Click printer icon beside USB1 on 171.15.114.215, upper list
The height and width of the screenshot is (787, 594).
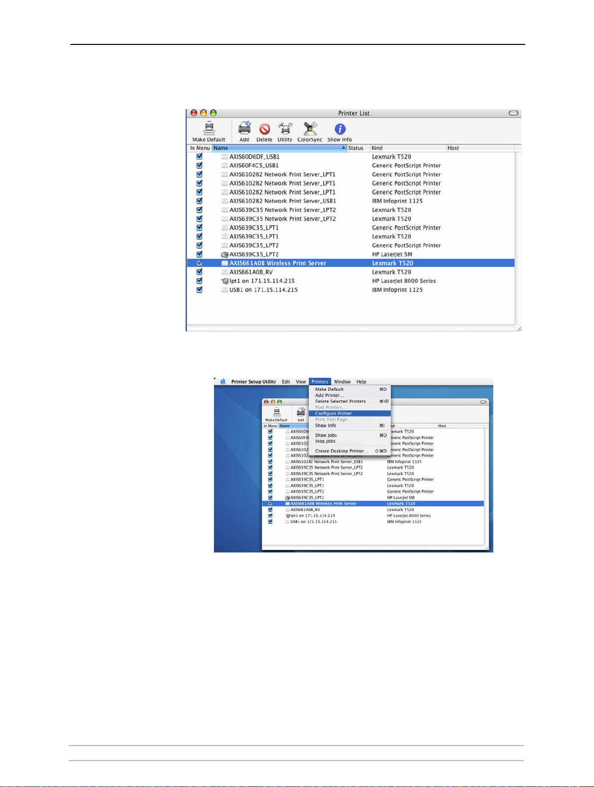pyautogui.click(x=225, y=290)
